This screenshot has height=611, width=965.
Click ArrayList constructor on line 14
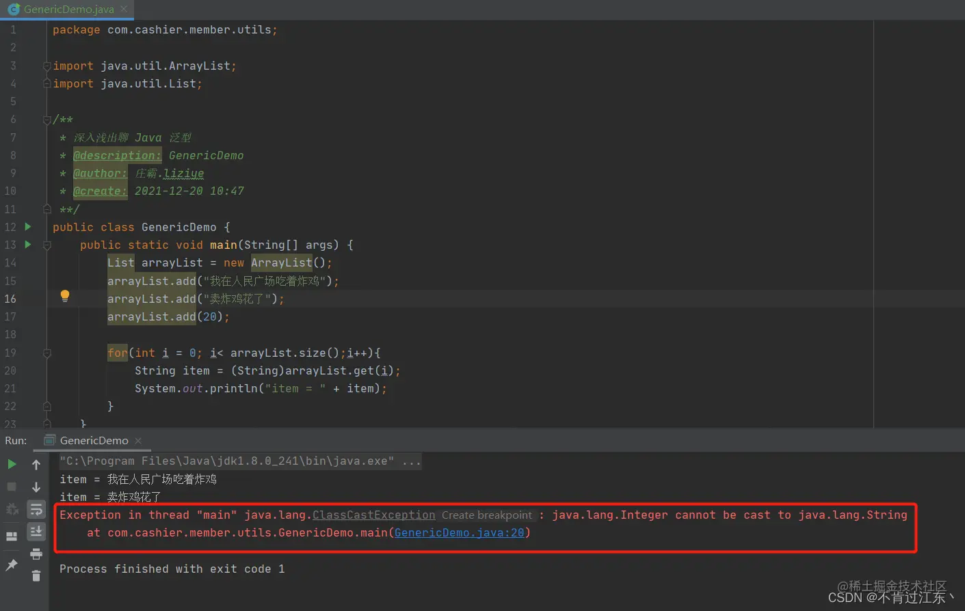point(281,263)
